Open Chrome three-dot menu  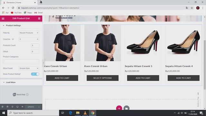pos(203,8)
